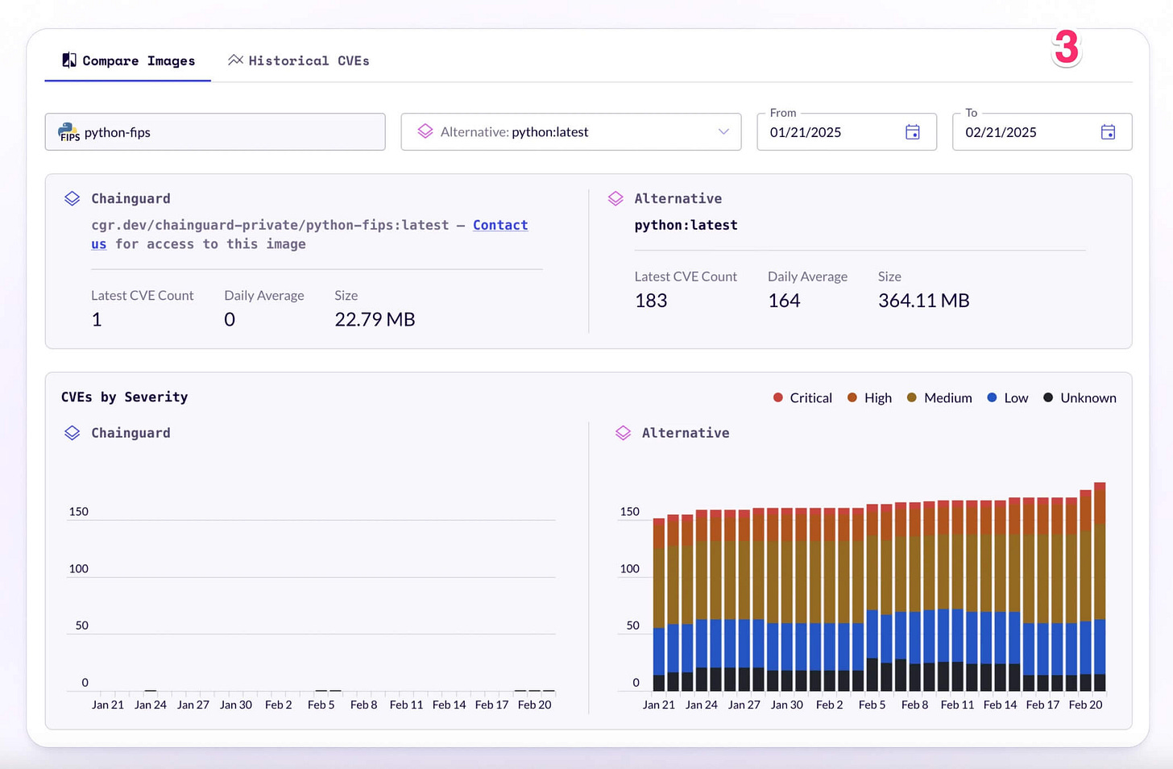Toggle the Medium severity legend item
The image size is (1173, 769).
coord(939,397)
